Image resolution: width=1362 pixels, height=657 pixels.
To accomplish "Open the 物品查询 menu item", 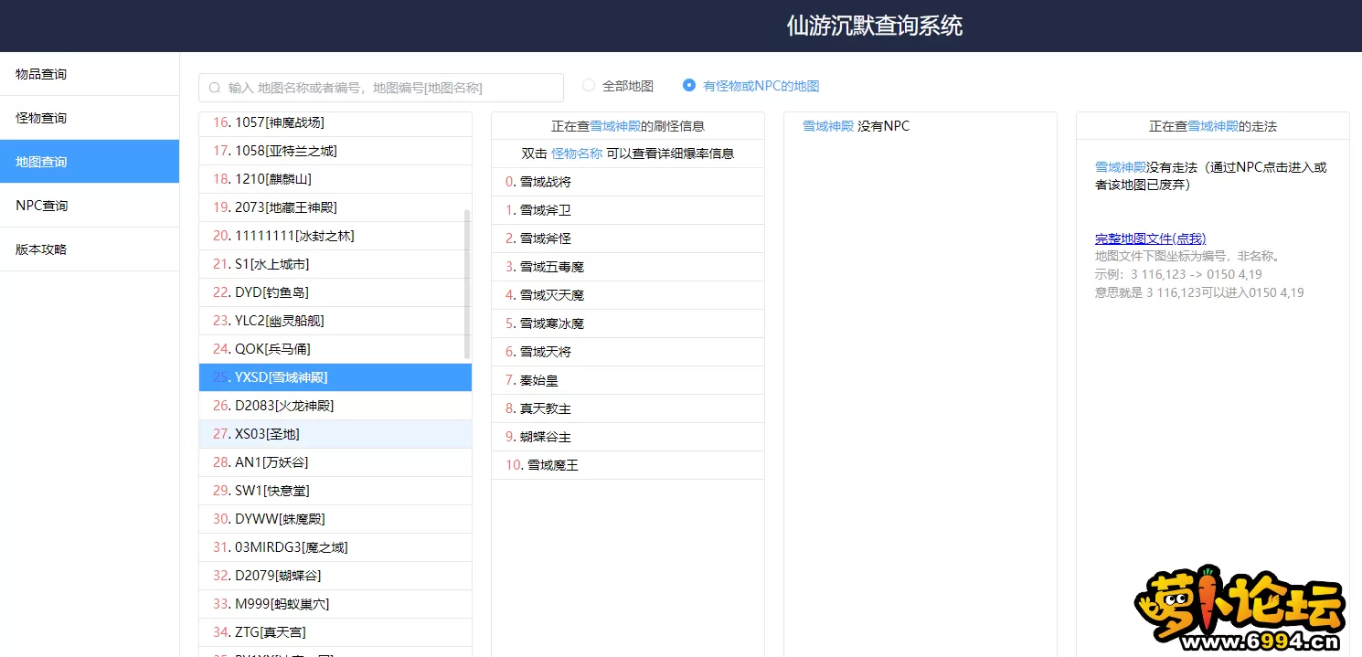I will [x=90, y=74].
